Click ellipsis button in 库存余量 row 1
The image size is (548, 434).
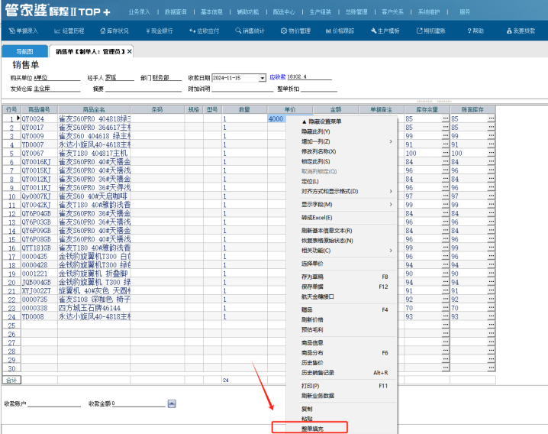(445, 118)
